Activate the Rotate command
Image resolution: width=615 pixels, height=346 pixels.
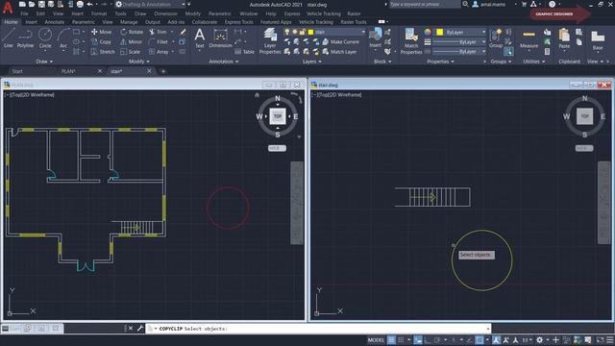(132, 32)
